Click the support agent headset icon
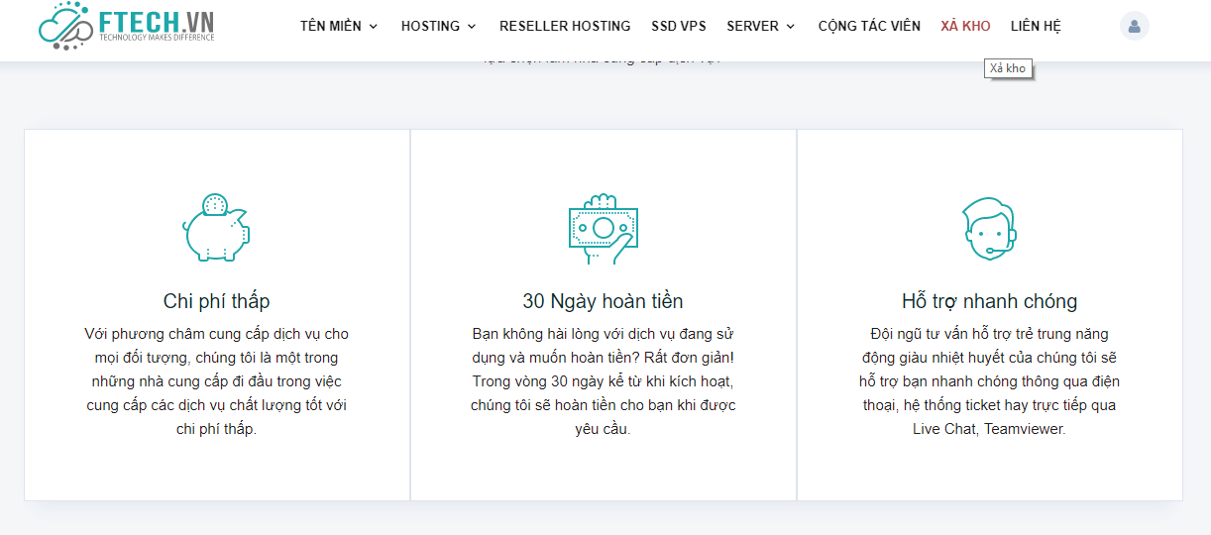Image resolution: width=1211 pixels, height=535 pixels. (989, 228)
